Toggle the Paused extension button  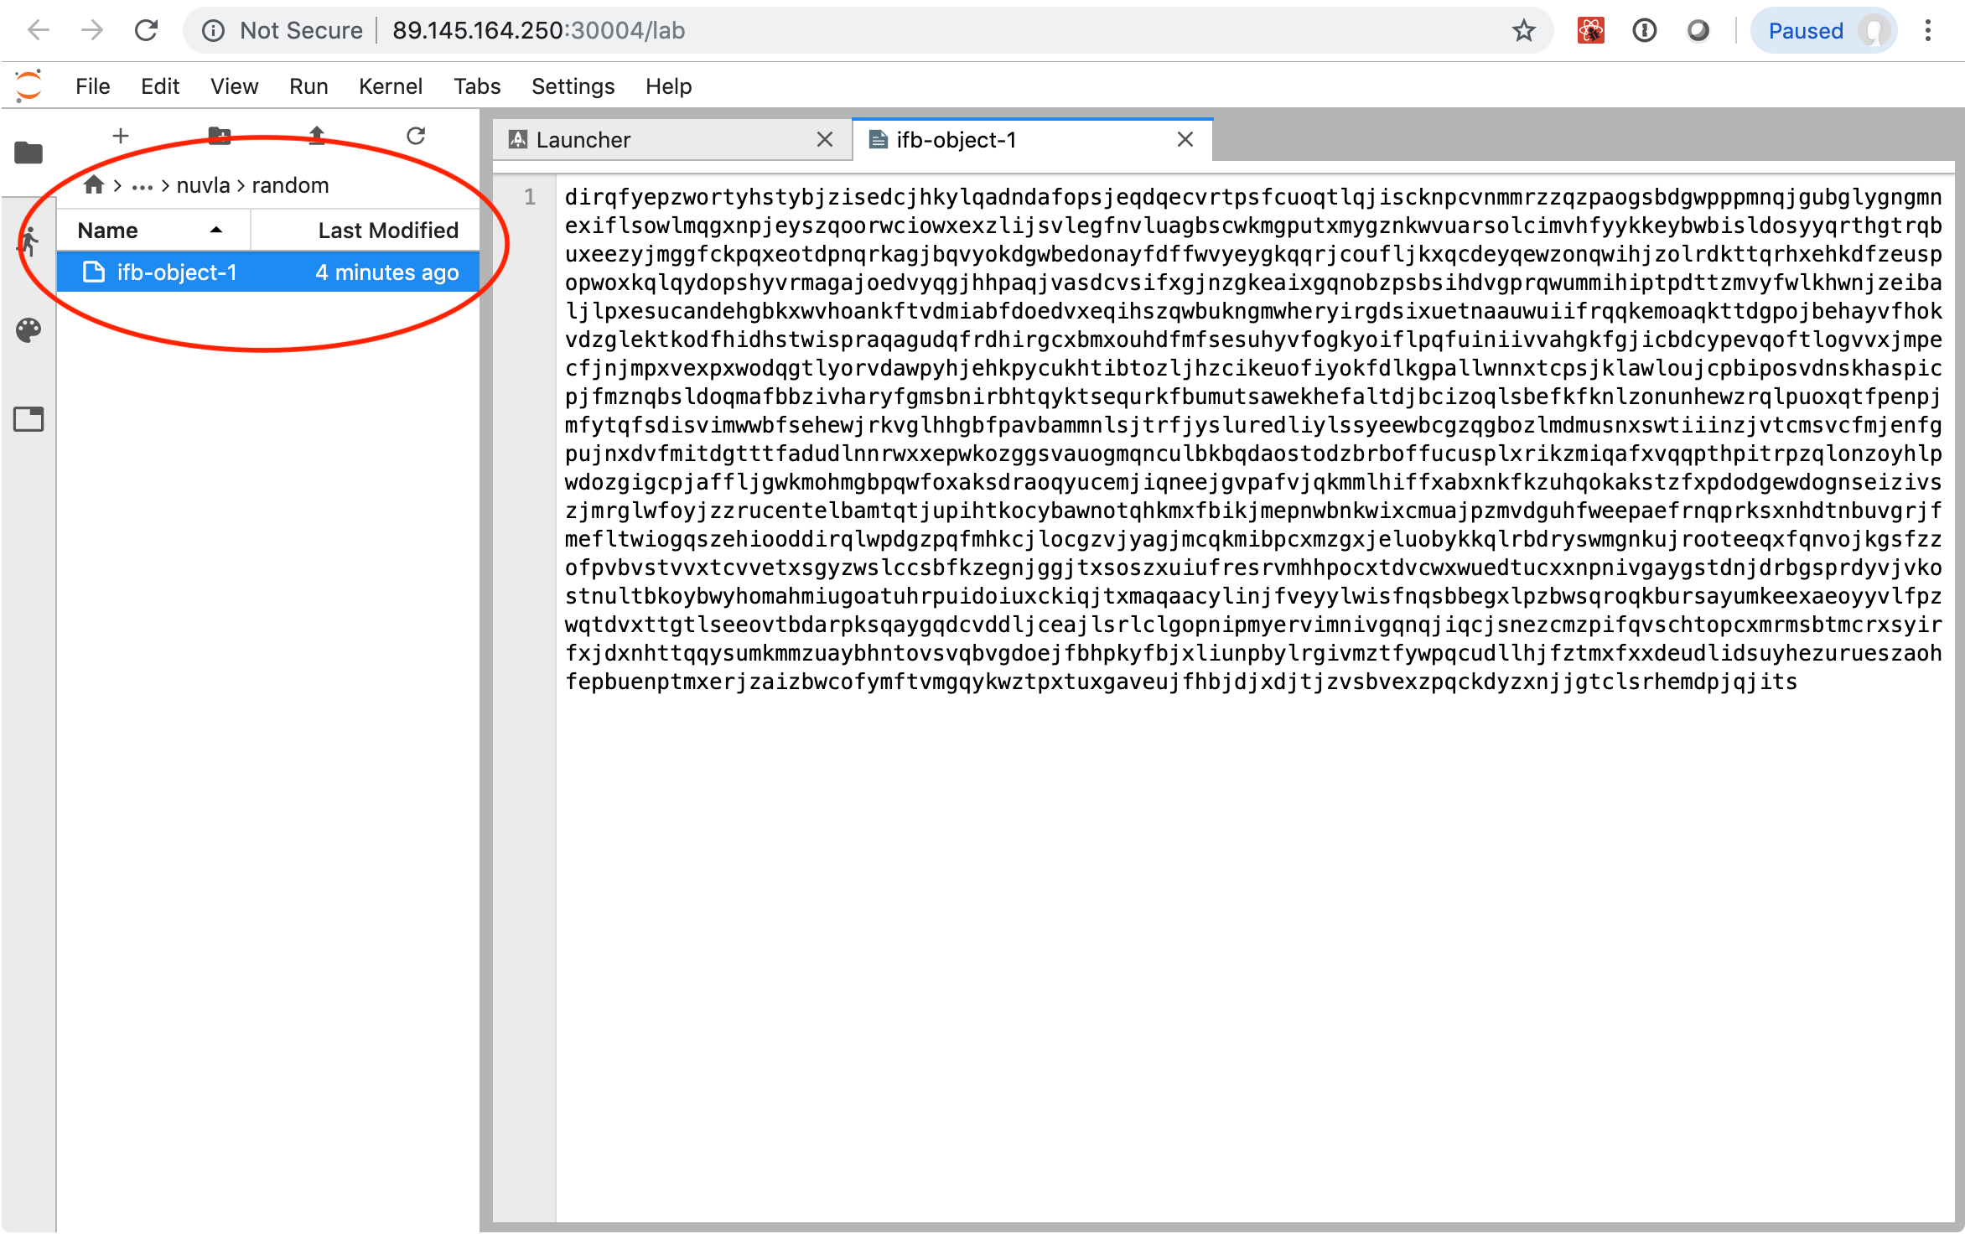(1826, 31)
